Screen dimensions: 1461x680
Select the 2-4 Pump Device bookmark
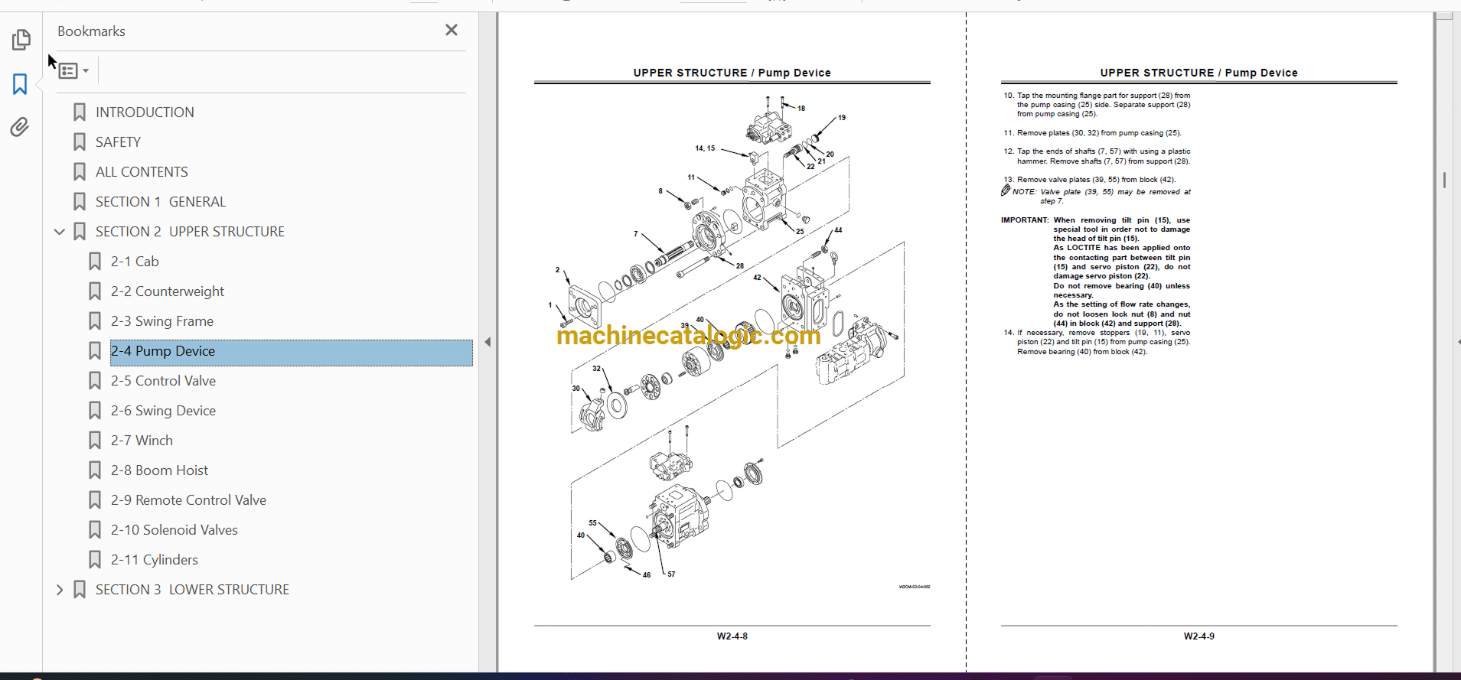point(292,353)
